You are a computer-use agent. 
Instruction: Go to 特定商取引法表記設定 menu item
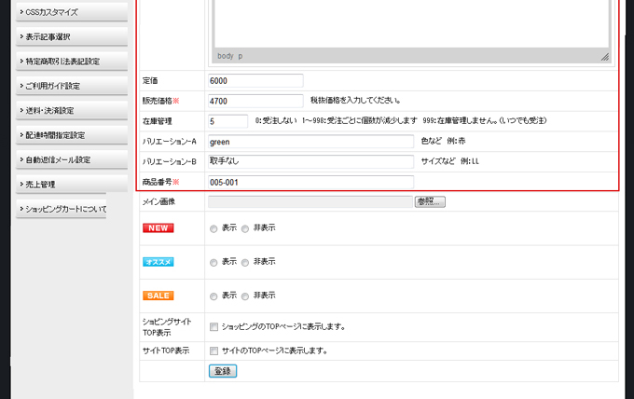63,62
